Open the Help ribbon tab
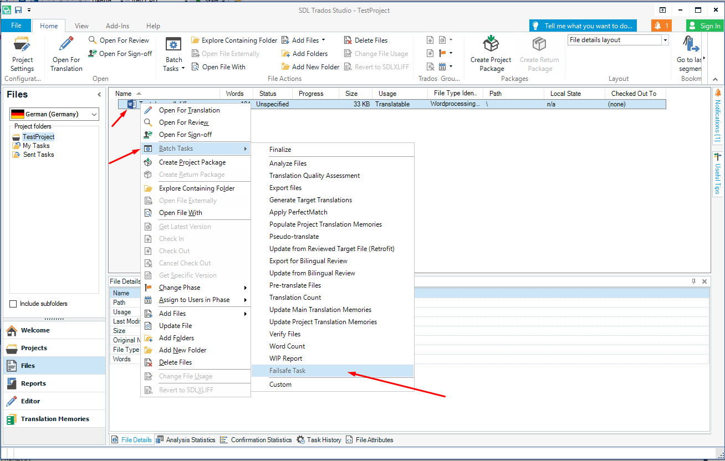Image resolution: width=725 pixels, height=461 pixels. [153, 25]
